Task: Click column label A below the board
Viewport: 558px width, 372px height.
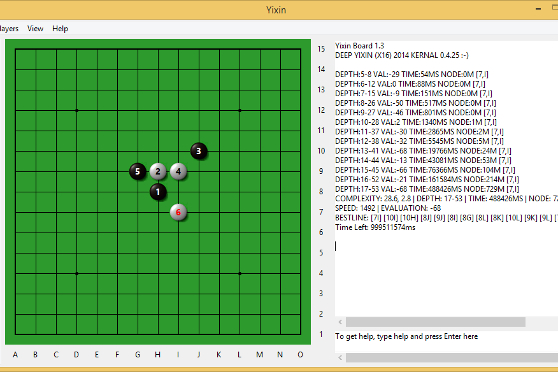Action: click(x=15, y=355)
